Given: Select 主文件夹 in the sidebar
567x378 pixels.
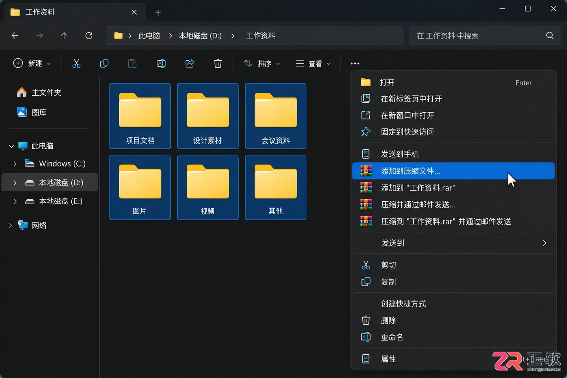Looking at the screenshot, I should [x=39, y=93].
